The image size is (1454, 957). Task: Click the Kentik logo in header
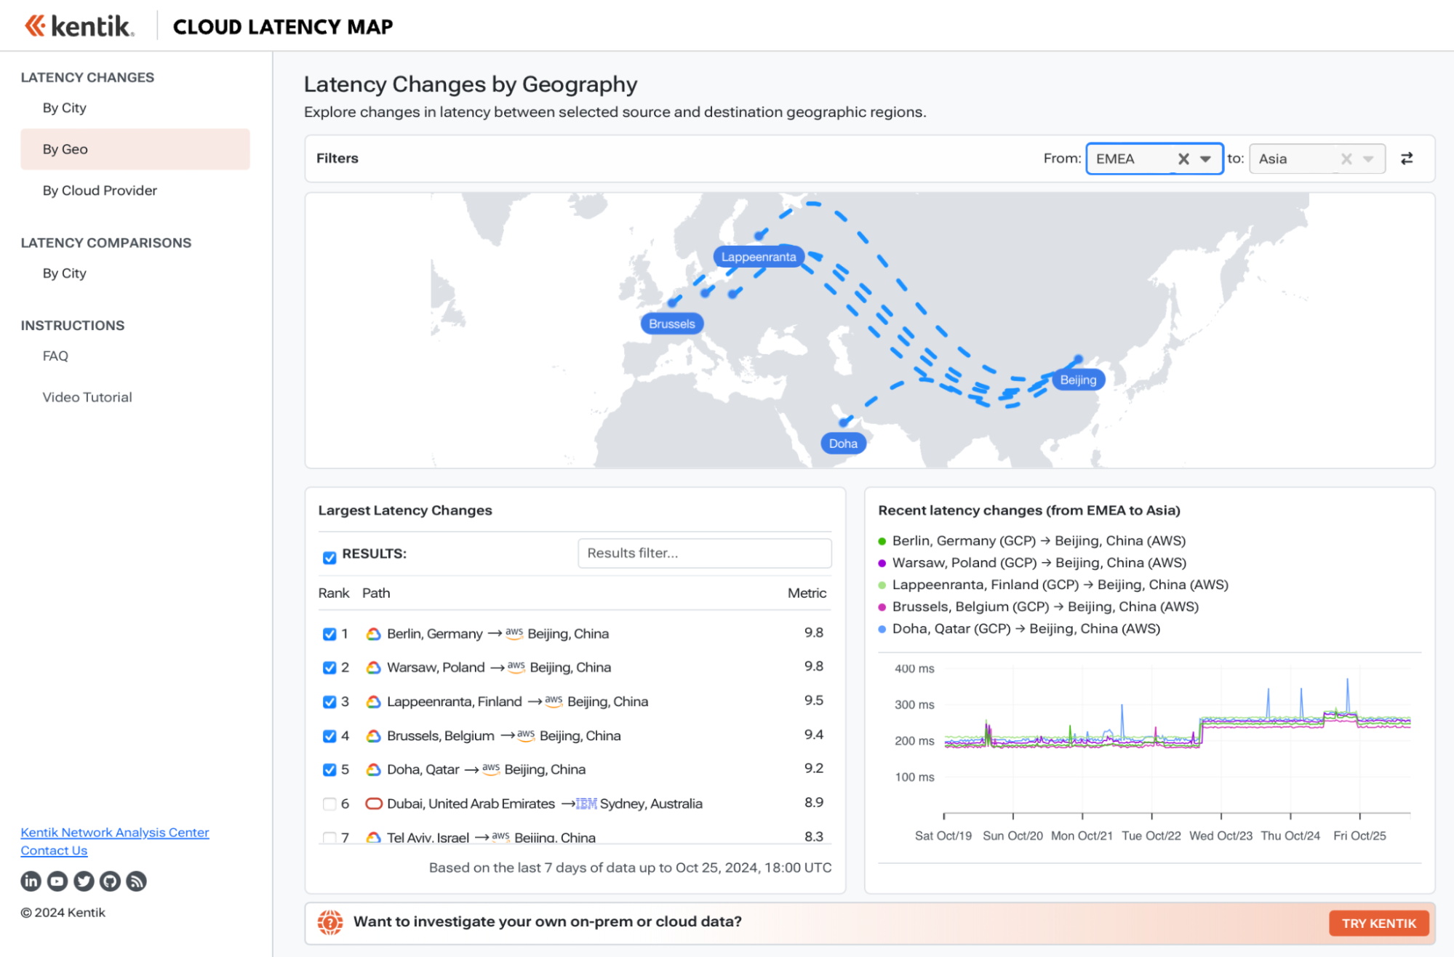click(x=79, y=26)
